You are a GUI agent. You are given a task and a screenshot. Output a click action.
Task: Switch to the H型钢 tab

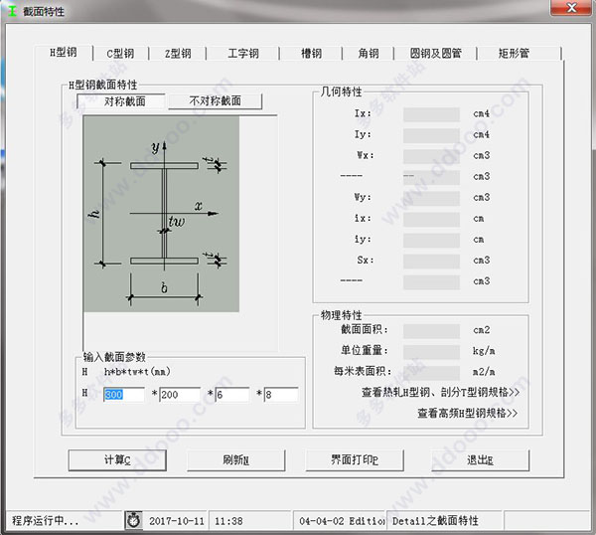pos(64,52)
